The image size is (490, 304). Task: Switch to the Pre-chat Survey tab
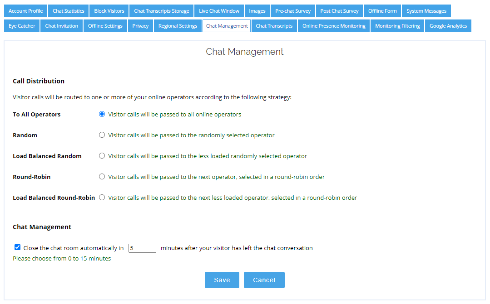[292, 10]
